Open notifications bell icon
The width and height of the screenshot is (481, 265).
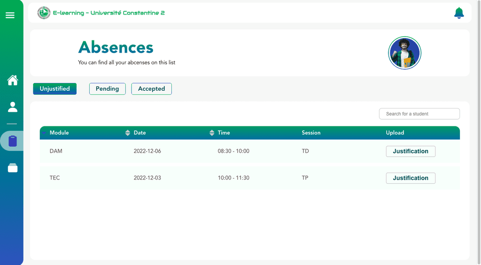click(459, 13)
